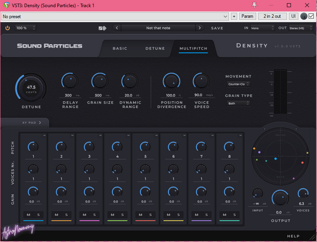Solo channel 1

point(39,215)
